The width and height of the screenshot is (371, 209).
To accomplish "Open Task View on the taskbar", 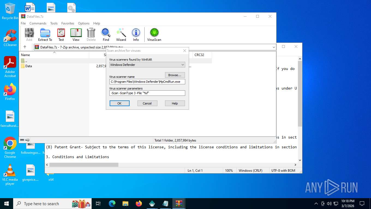I will click(x=98, y=204).
